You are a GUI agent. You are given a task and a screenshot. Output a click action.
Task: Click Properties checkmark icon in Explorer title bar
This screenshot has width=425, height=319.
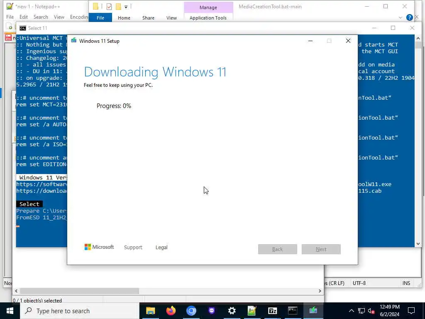(x=109, y=7)
